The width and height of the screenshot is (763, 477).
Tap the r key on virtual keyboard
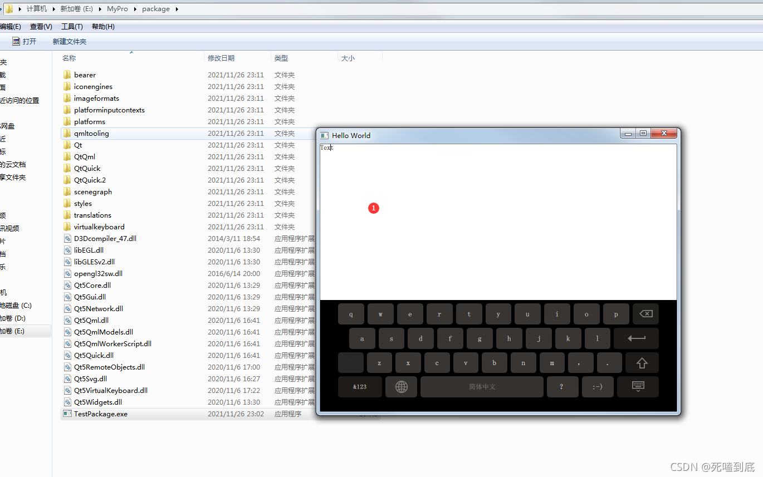tap(439, 314)
